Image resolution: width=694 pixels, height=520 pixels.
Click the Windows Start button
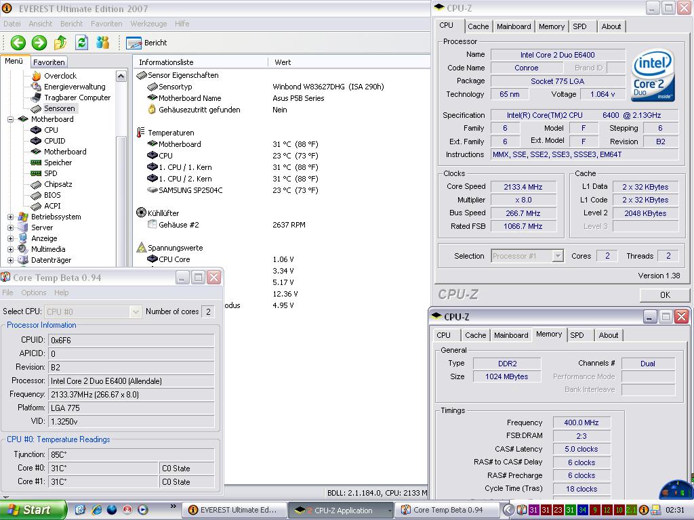pyautogui.click(x=33, y=511)
